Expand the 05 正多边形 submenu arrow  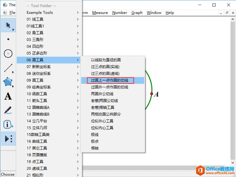[x=78, y=53]
